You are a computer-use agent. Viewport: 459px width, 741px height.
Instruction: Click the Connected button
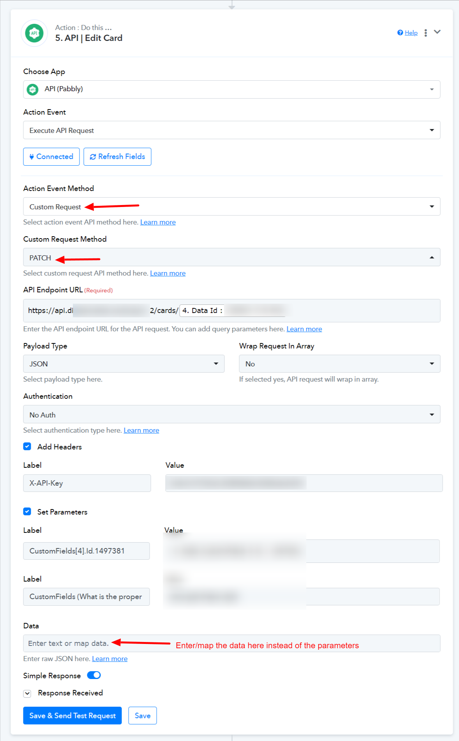[51, 157]
